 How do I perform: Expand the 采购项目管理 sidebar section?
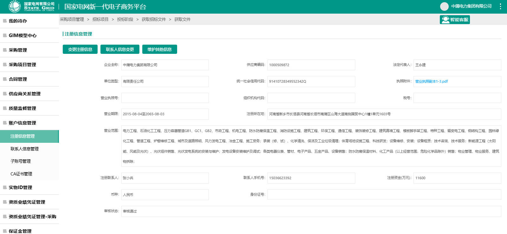29,65
